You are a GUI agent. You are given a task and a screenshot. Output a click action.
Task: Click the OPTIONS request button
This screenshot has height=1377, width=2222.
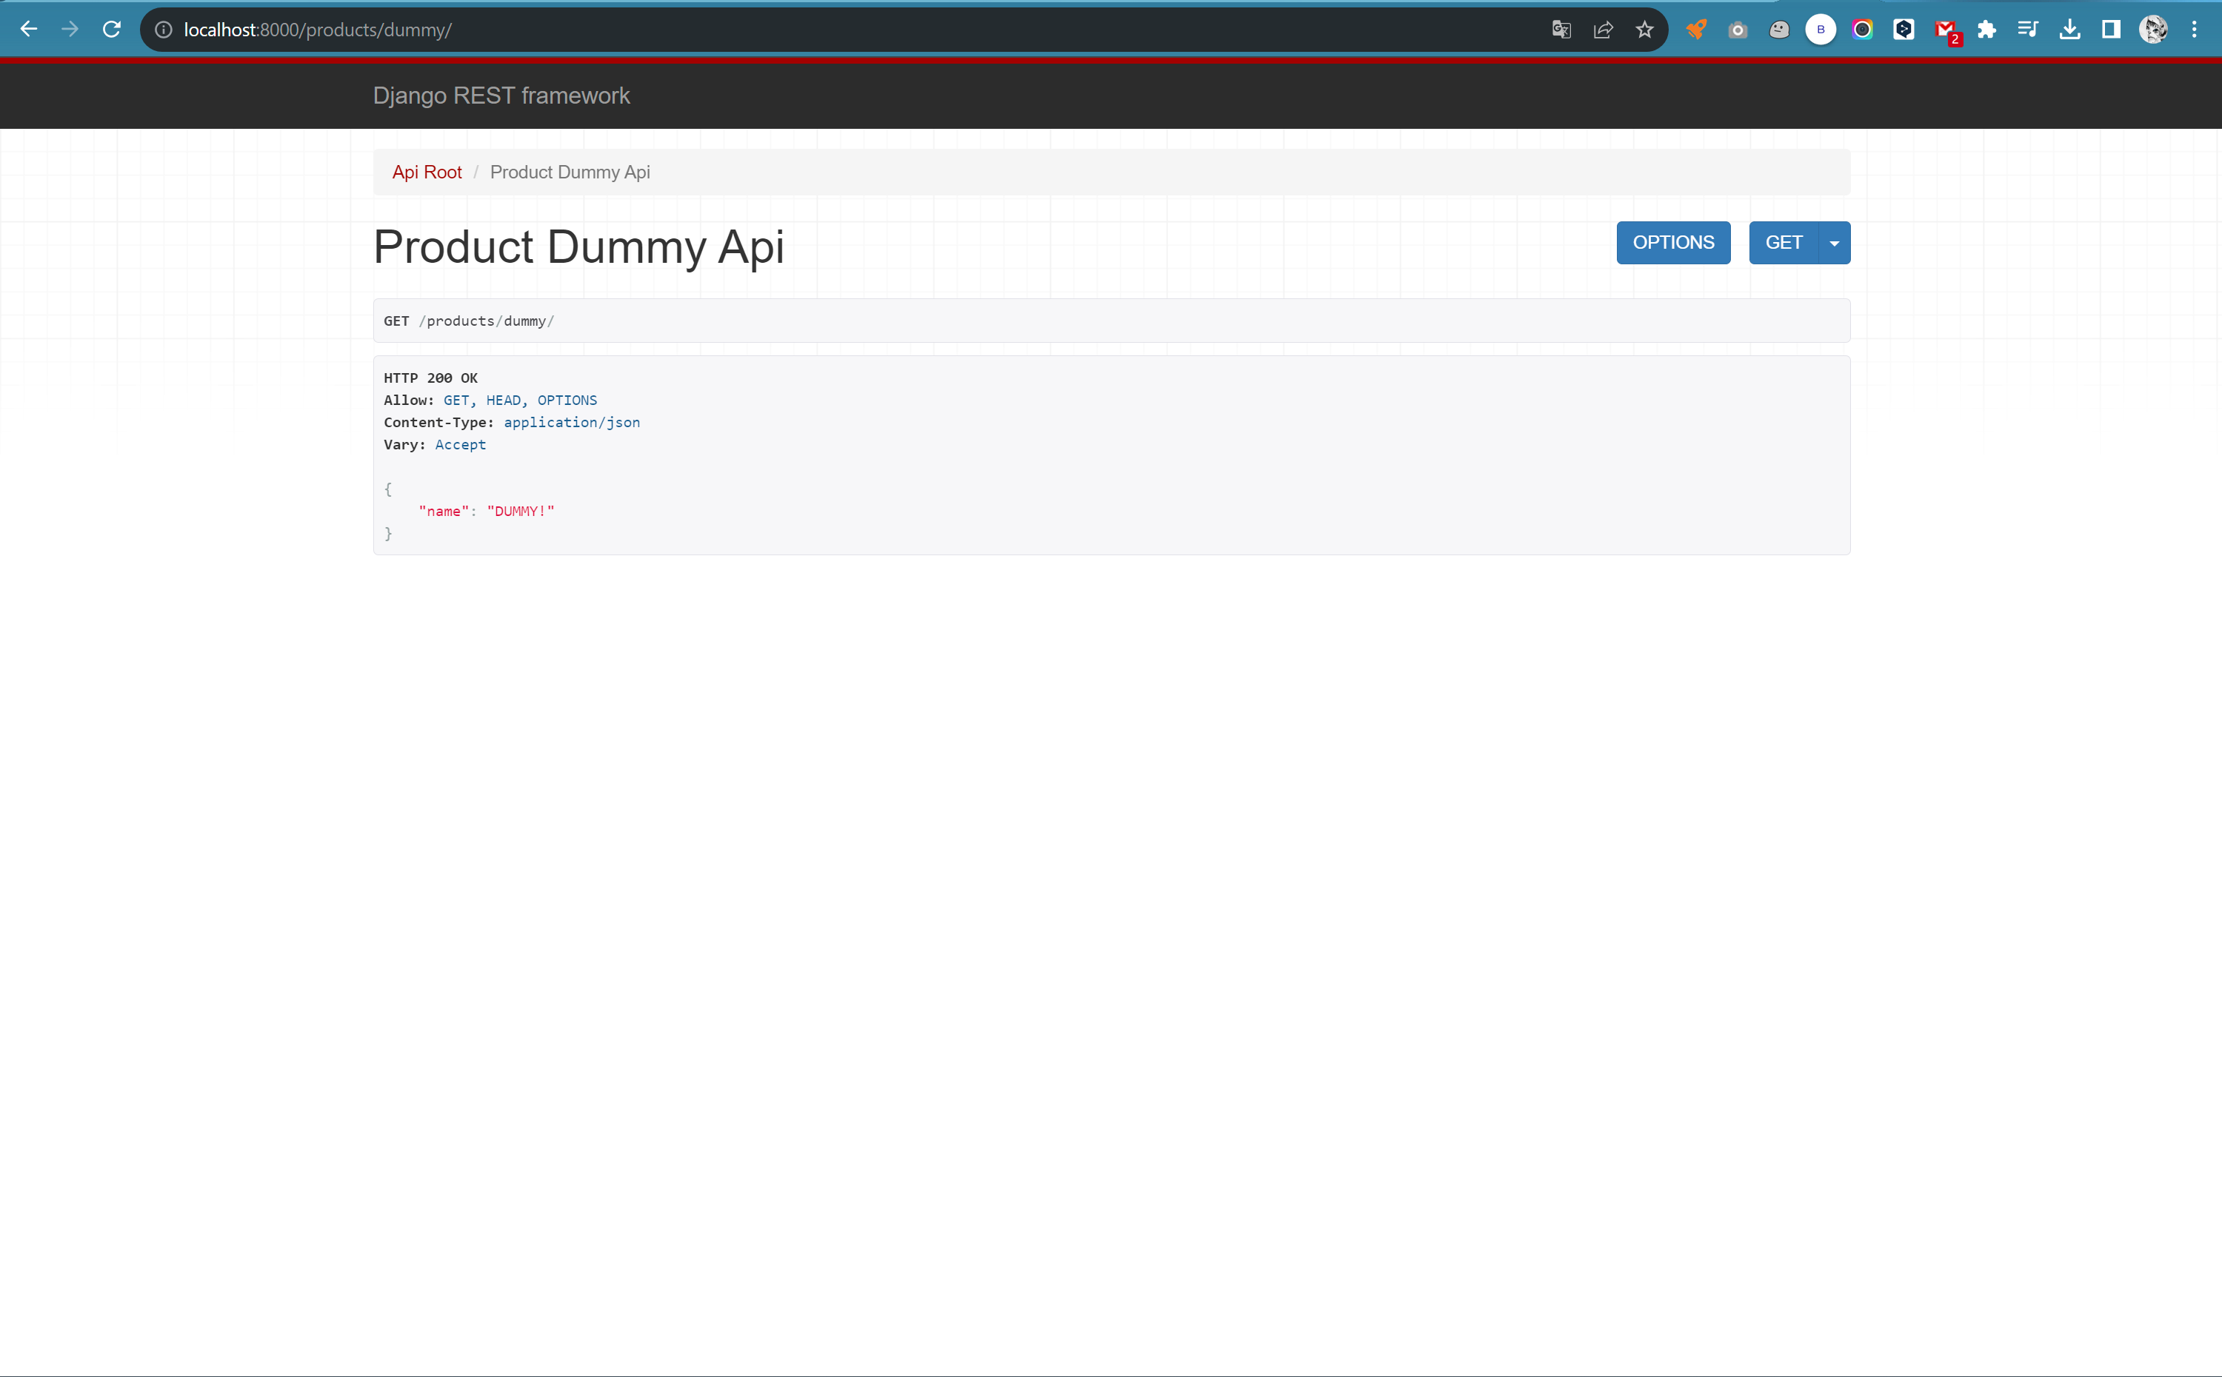(1672, 242)
